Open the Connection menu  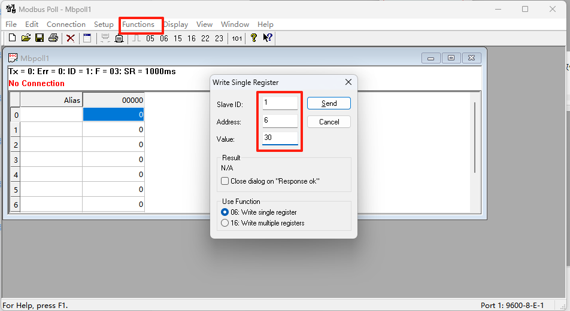(66, 25)
